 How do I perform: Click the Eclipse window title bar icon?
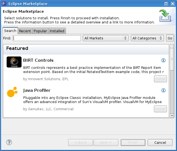click(4, 4)
